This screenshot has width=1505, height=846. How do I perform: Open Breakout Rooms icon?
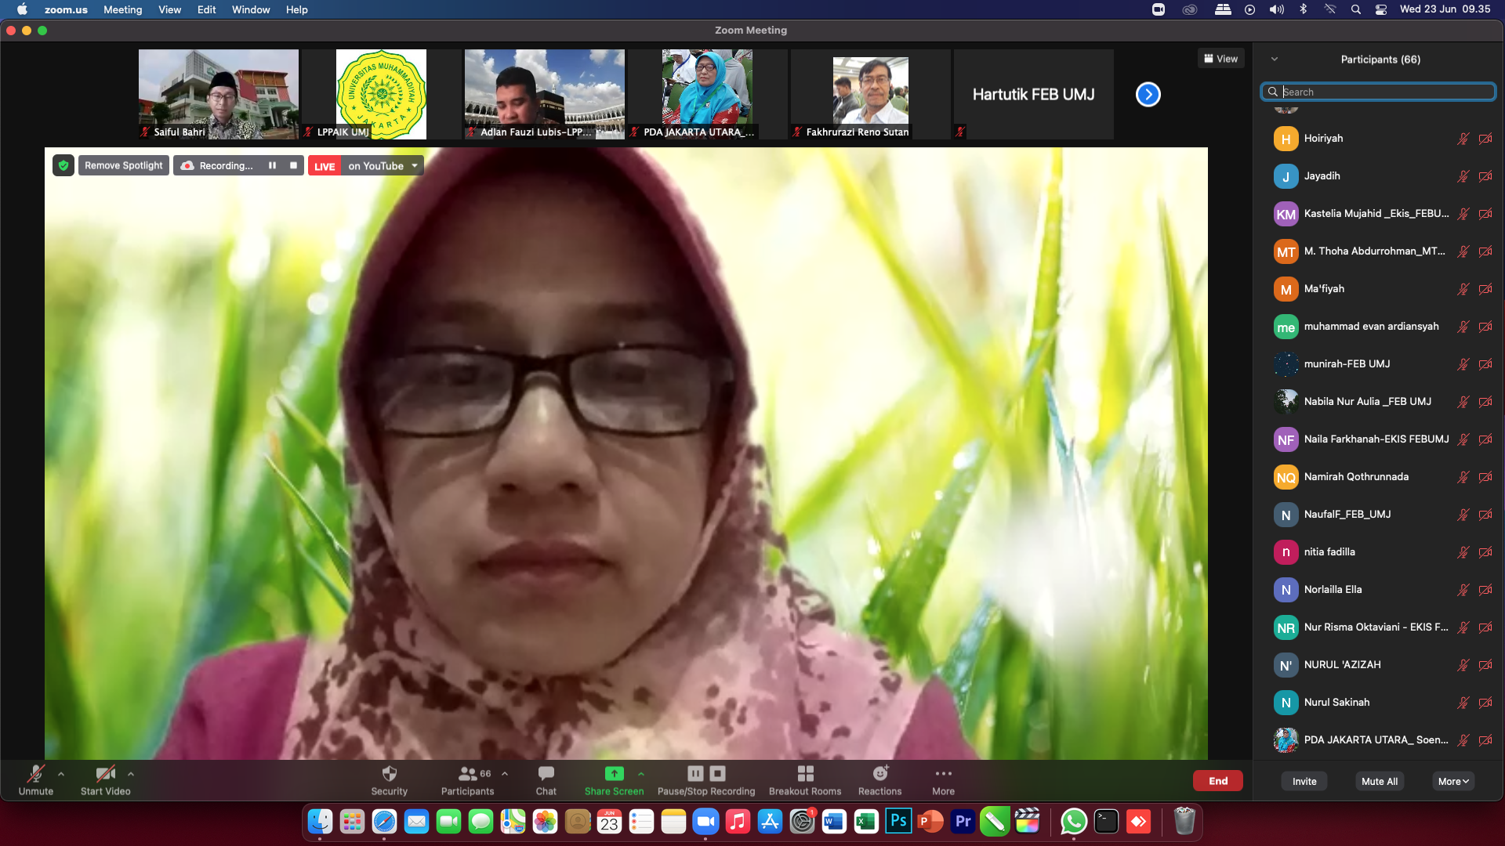tap(805, 773)
